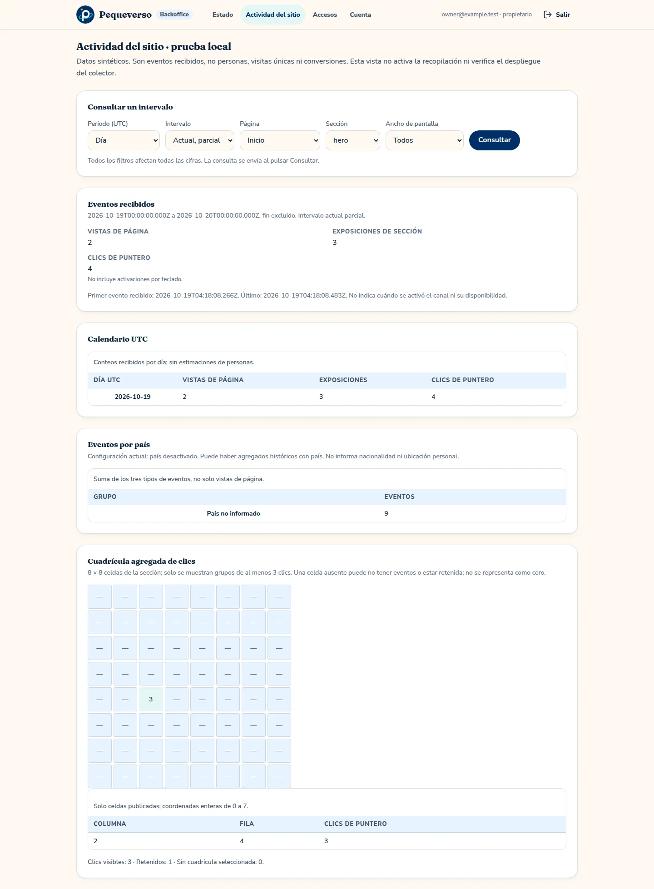Click the GRUPO column header
This screenshot has height=889, width=654.
tap(105, 497)
